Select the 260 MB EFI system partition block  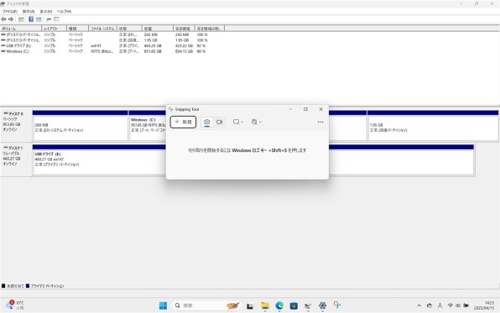[81, 128]
